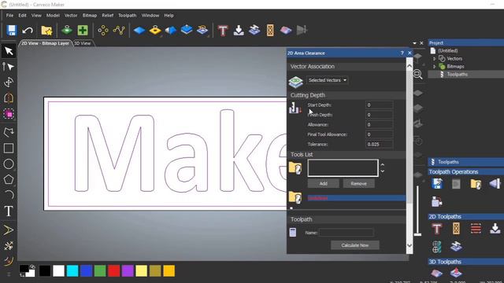Expand the Vectors tree node
Image resolution: width=504 pixels, height=283 pixels.
point(434,59)
